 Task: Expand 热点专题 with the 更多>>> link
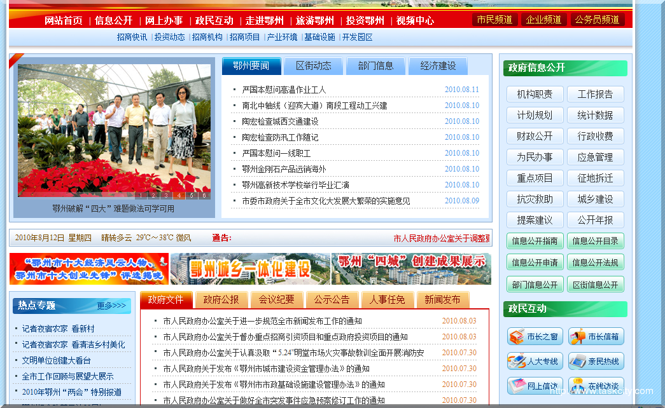click(112, 306)
